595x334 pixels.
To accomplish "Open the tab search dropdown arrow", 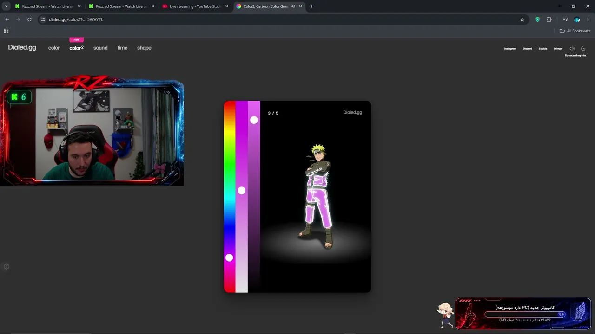I will [6, 6].
